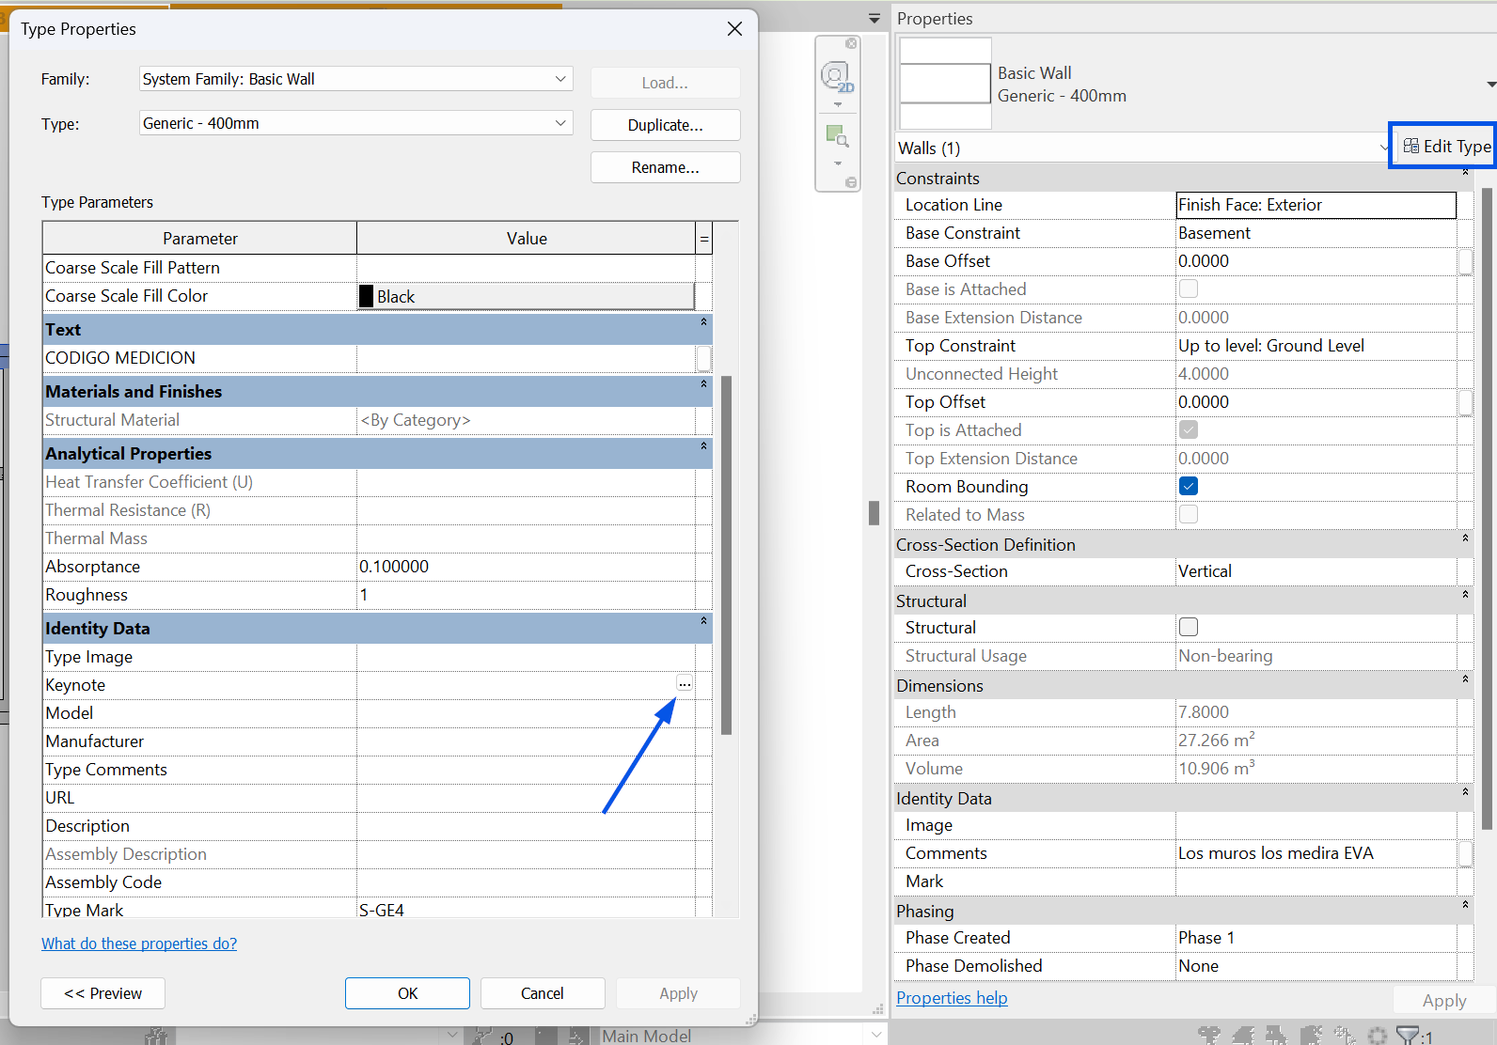Screen dimensions: 1497x1045
Task: Click the Absorptance value field 0.100000
Action: pos(526,567)
